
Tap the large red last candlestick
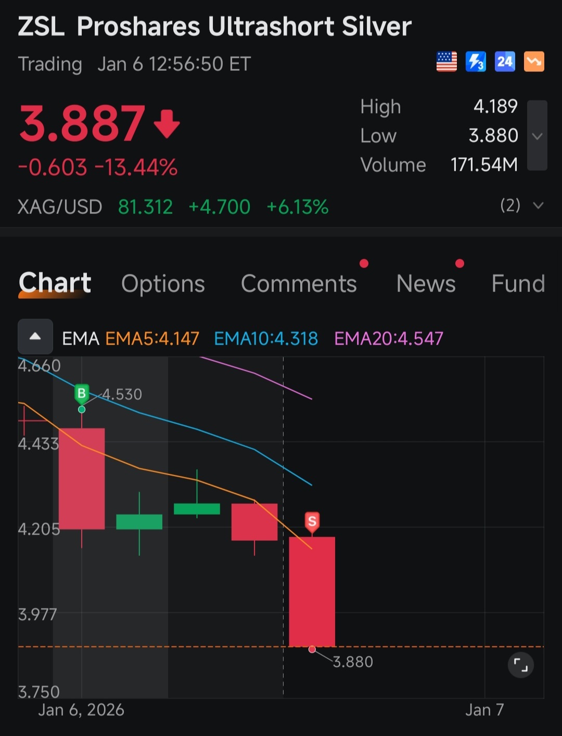(x=312, y=592)
